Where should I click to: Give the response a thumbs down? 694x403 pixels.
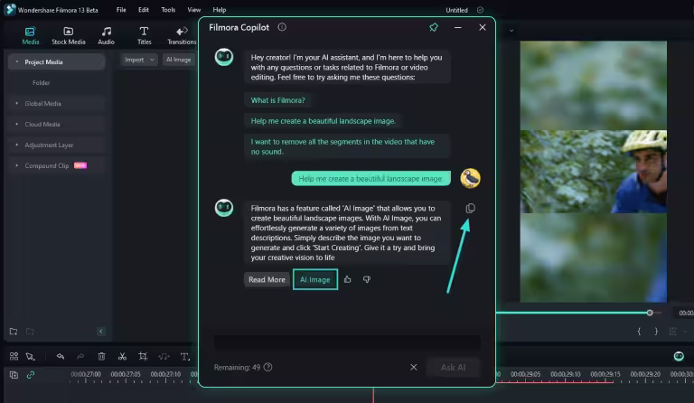click(x=367, y=279)
